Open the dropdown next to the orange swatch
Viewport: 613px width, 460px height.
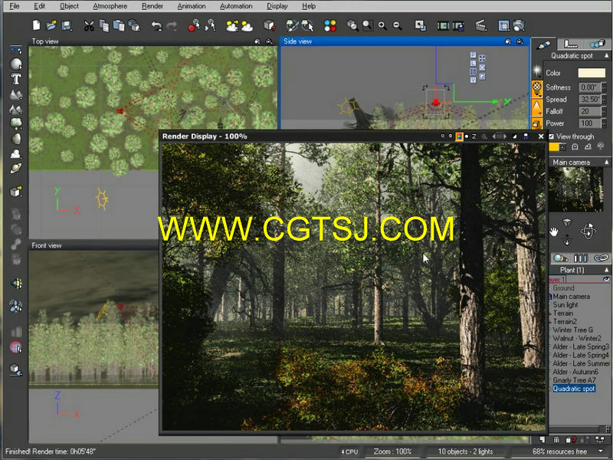click(x=562, y=147)
